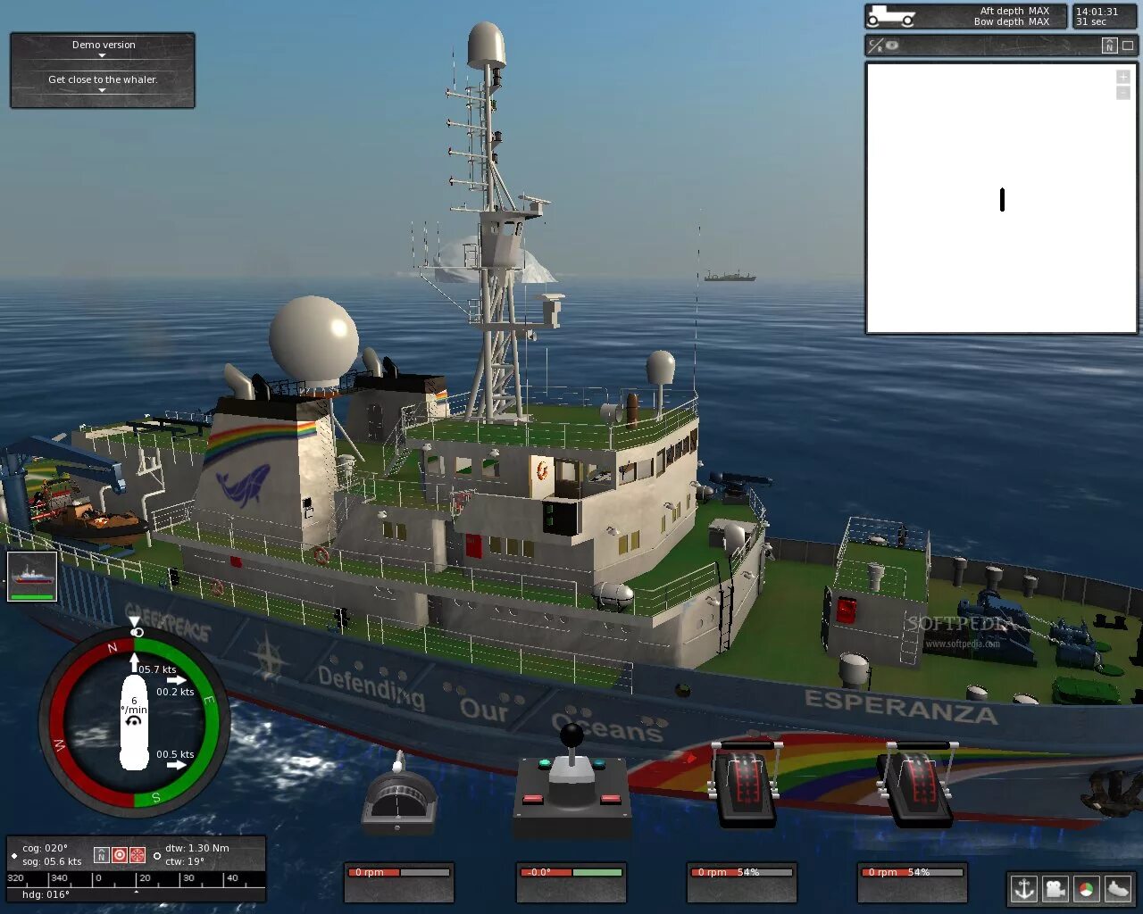The image size is (1143, 914).
Task: Open the camera view icon
Action: point(1055,888)
